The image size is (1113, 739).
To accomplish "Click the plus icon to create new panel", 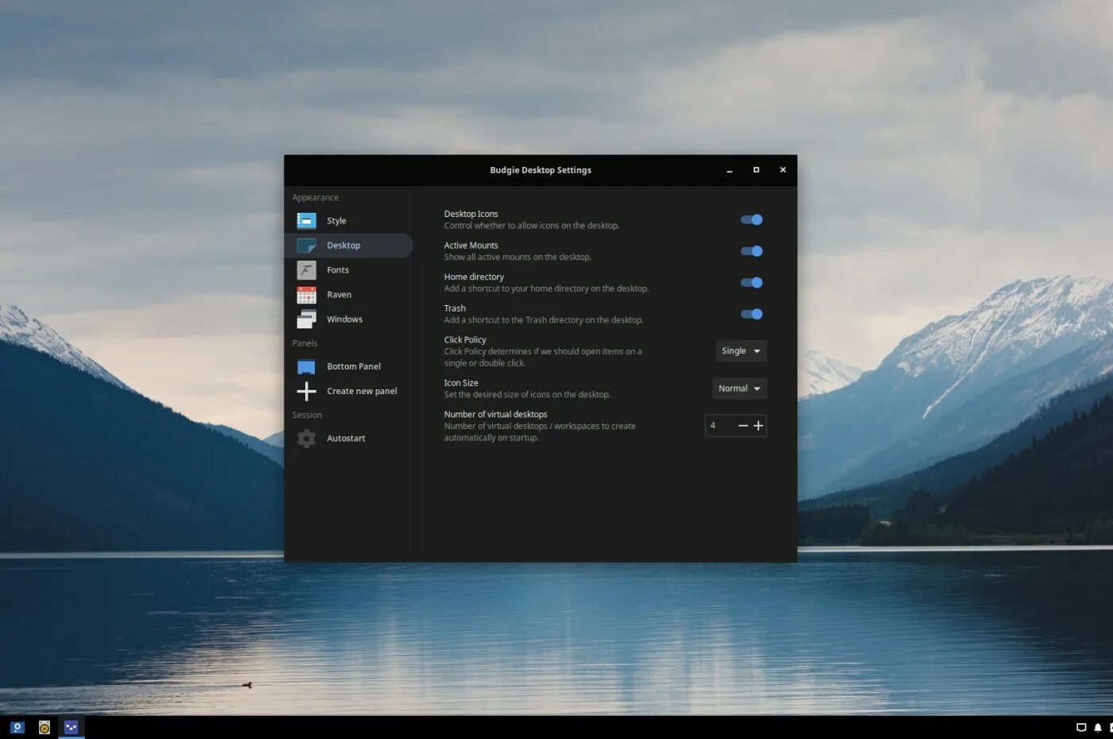I will pyautogui.click(x=306, y=391).
